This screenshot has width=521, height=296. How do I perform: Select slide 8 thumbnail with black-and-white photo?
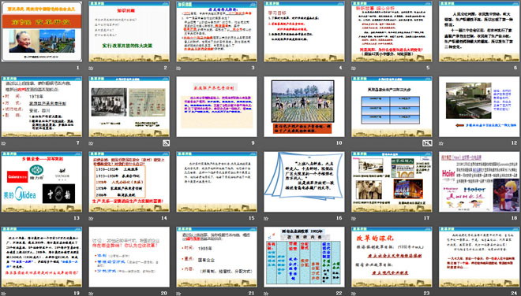(x=129, y=107)
